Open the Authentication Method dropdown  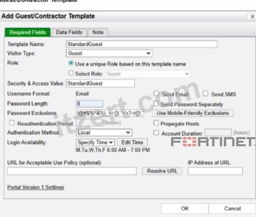104,132
